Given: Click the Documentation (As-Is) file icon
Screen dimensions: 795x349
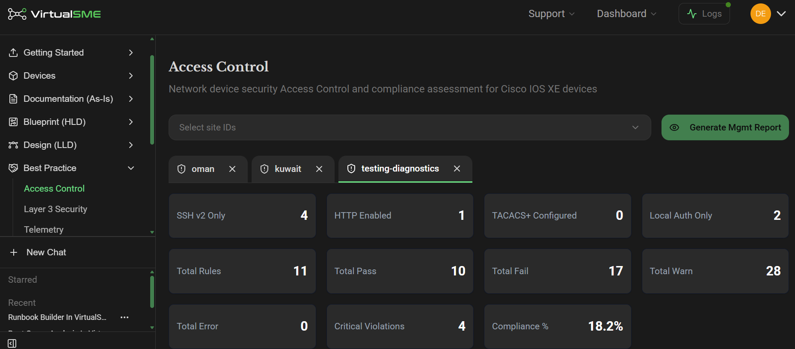Looking at the screenshot, I should 13,99.
